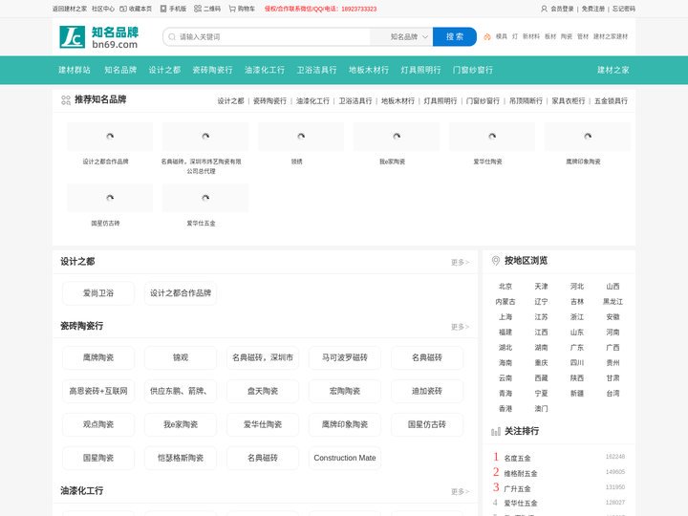Image resolution: width=688 pixels, height=516 pixels.
Task: Browse the 澳门 region
Action: pyautogui.click(x=541, y=409)
